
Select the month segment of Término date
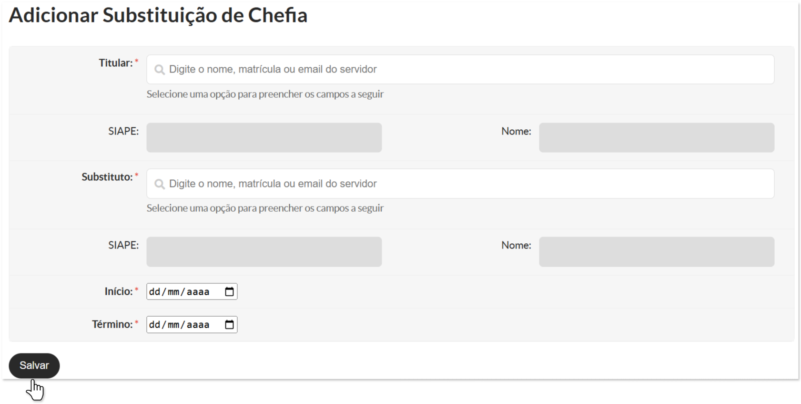tap(173, 325)
